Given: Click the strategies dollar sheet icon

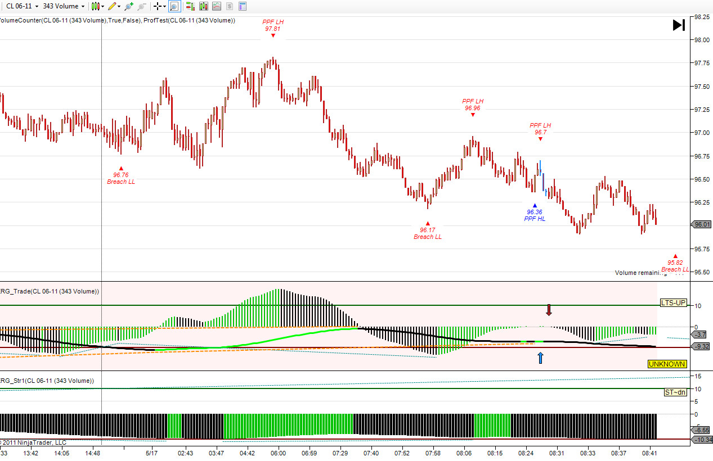Looking at the screenshot, I should [x=229, y=7].
